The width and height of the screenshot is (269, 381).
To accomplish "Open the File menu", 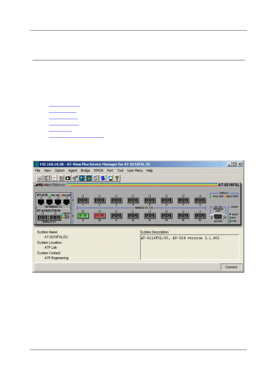I will 38,171.
